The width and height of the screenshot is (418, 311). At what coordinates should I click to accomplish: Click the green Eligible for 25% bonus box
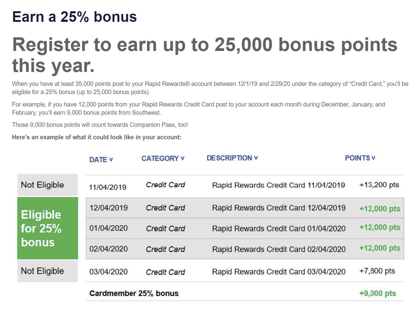(48, 228)
